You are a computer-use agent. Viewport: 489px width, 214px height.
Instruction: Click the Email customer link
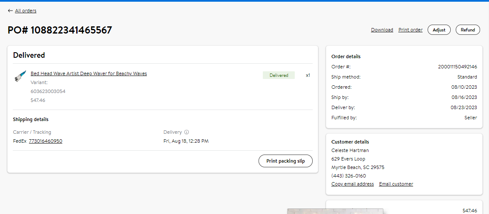(396, 184)
